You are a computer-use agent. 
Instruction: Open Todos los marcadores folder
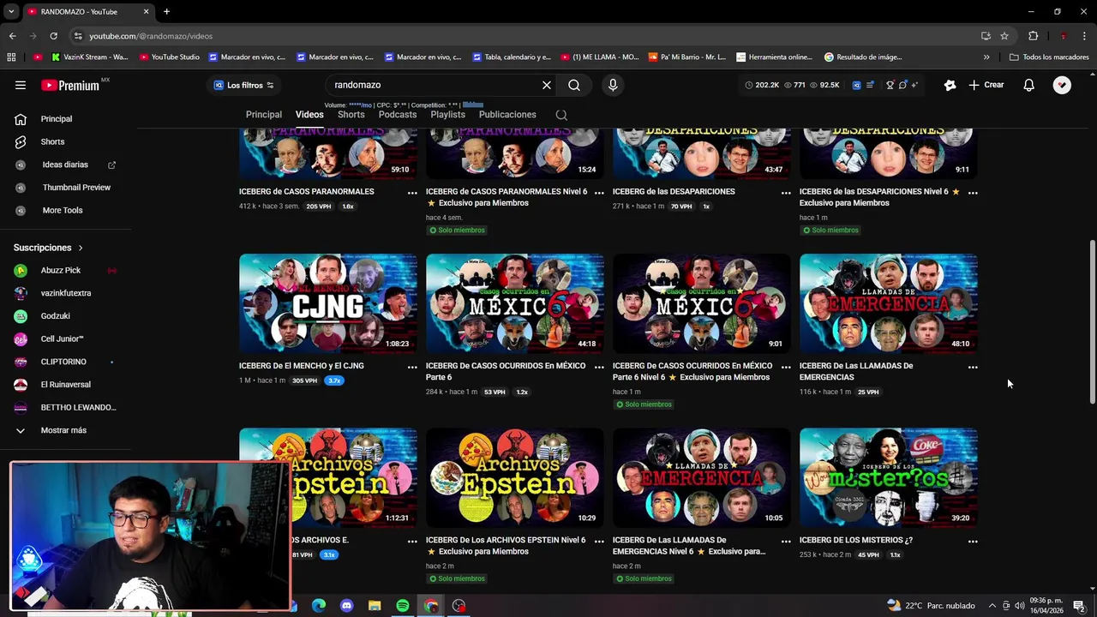click(1049, 57)
